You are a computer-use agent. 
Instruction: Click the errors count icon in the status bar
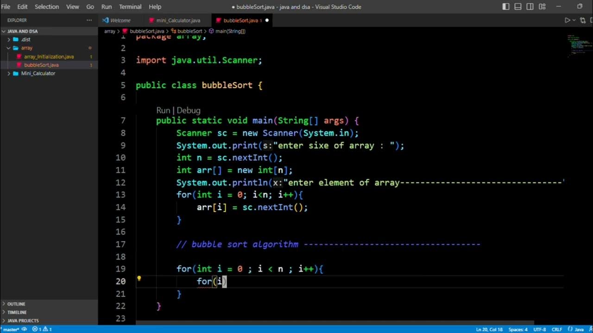(35, 329)
